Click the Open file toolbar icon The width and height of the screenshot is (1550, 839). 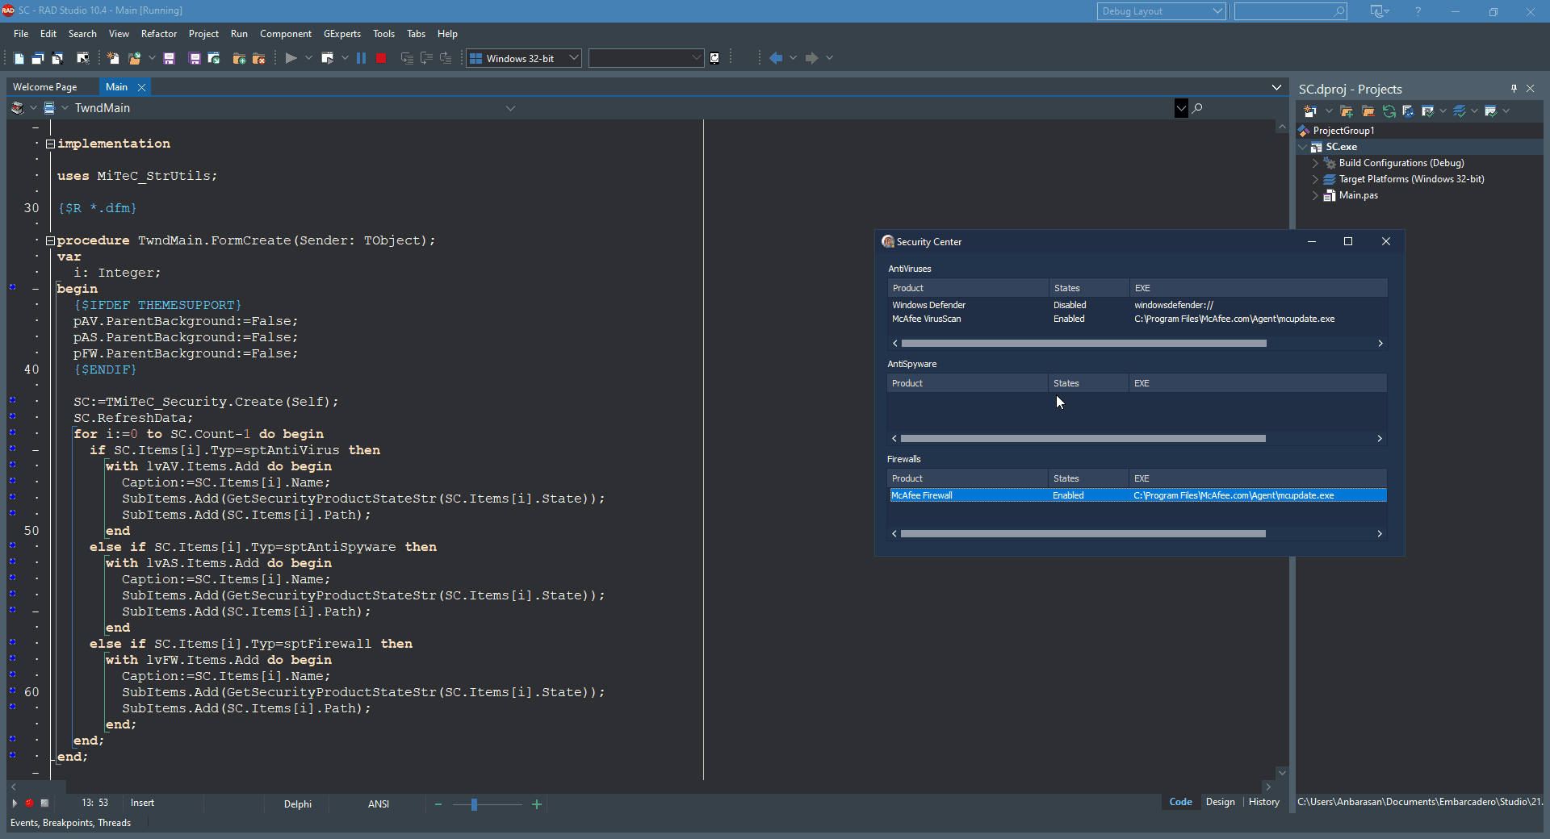coord(134,58)
